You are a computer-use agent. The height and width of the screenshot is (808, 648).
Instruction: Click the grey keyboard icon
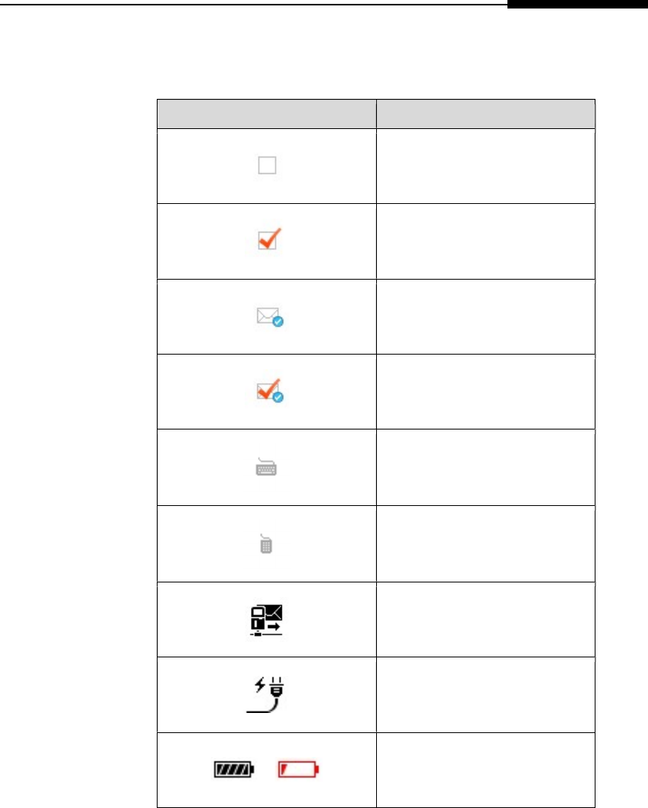coord(267,466)
